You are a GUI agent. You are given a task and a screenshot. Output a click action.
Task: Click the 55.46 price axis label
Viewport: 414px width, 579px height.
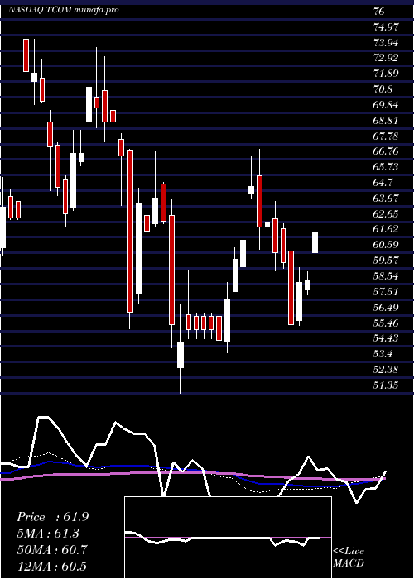click(x=387, y=323)
